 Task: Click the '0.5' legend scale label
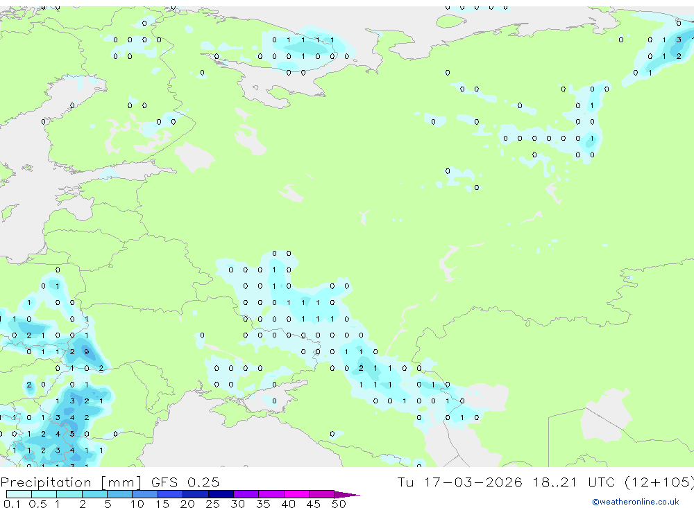[x=37, y=504]
